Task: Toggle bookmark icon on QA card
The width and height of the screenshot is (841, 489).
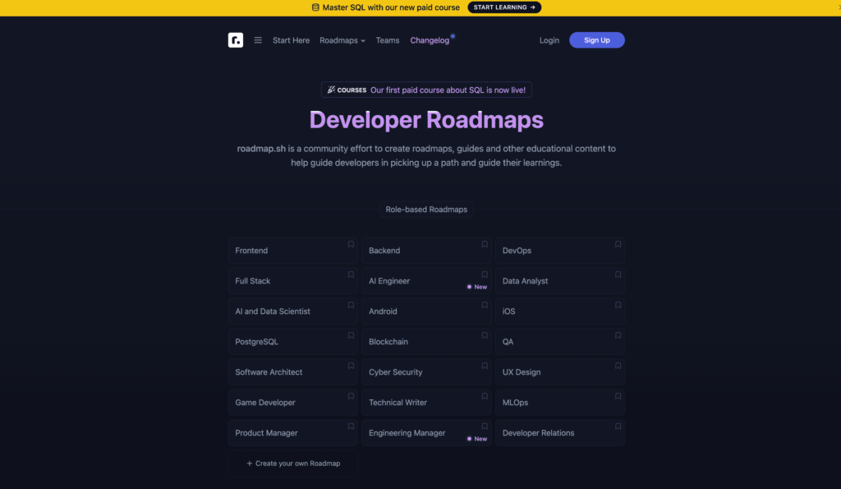Action: coord(618,335)
